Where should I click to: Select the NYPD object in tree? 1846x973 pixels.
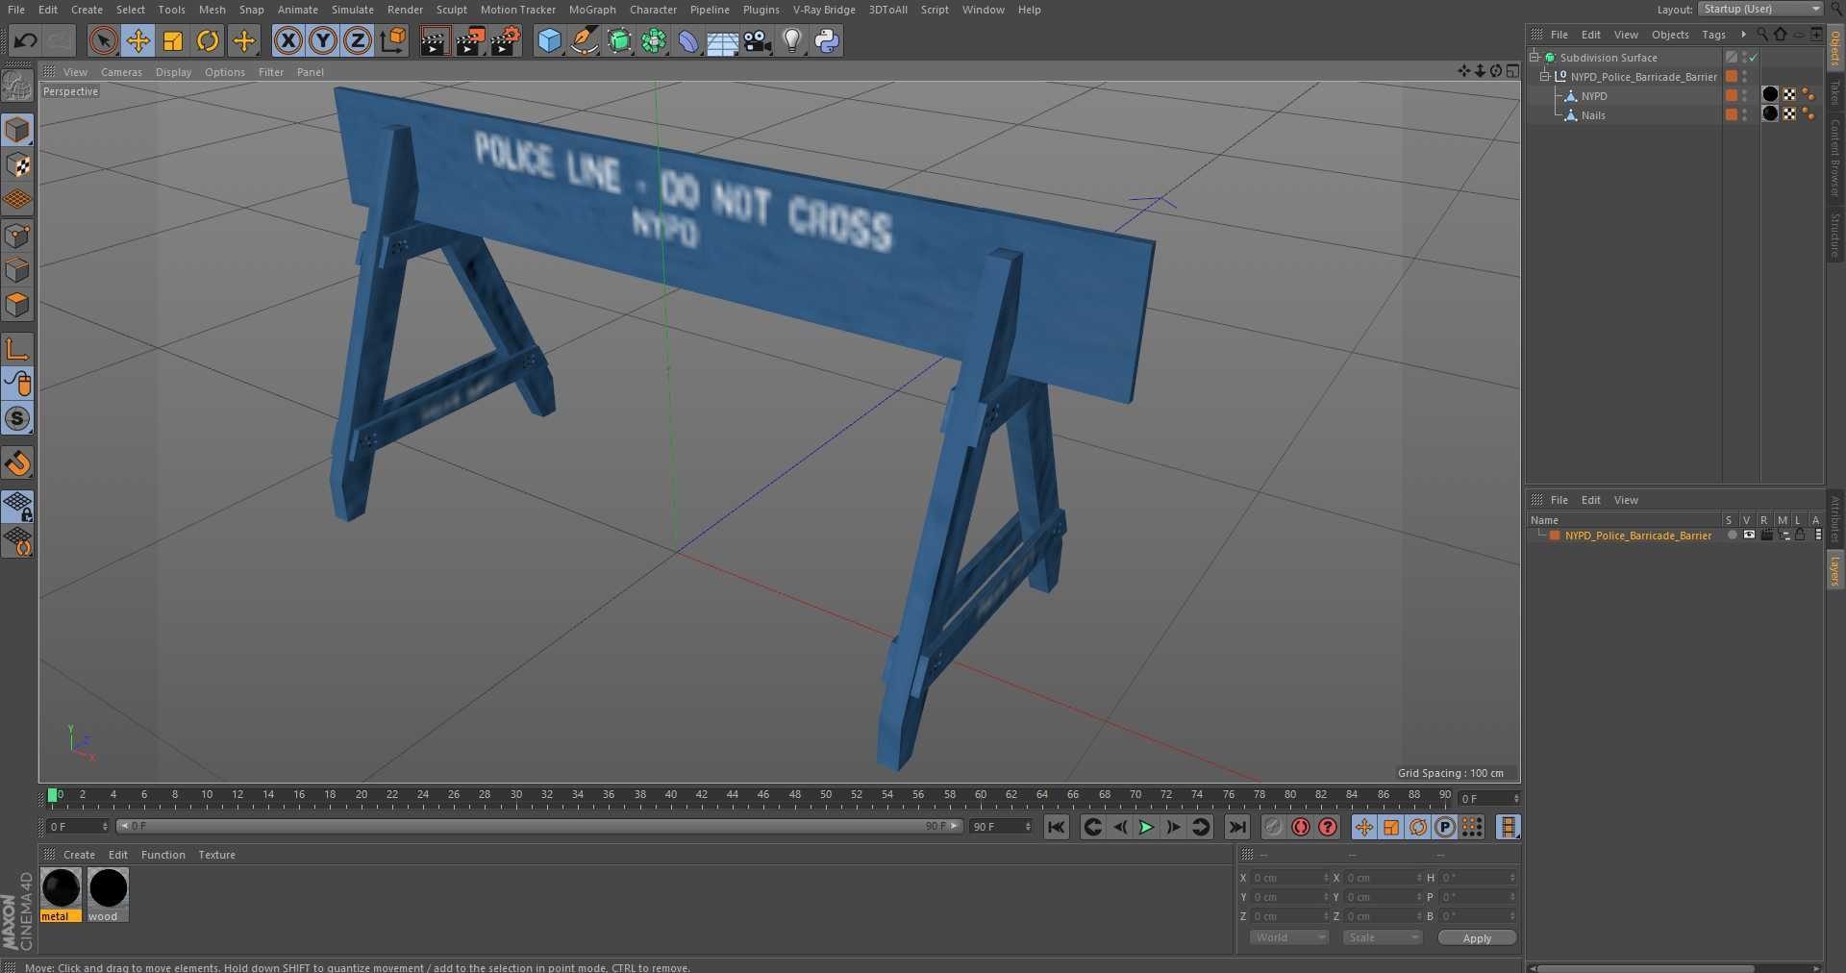(1594, 96)
